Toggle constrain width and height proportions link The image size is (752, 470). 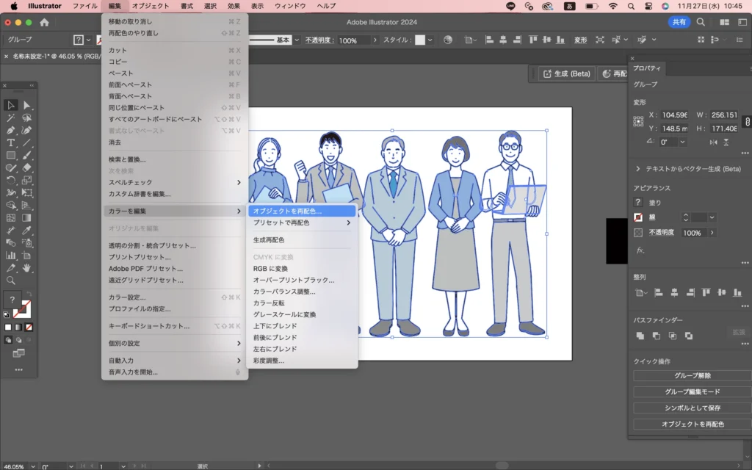[x=747, y=121]
